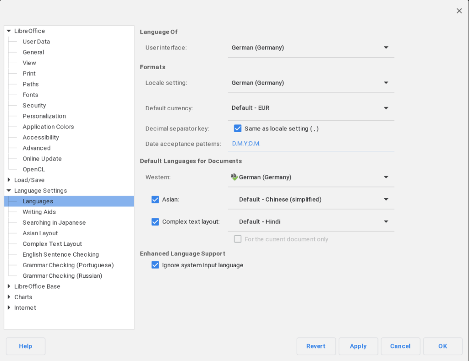This screenshot has height=361, width=469.
Task: Select Complex Text Layout tree item
Action: coord(52,244)
